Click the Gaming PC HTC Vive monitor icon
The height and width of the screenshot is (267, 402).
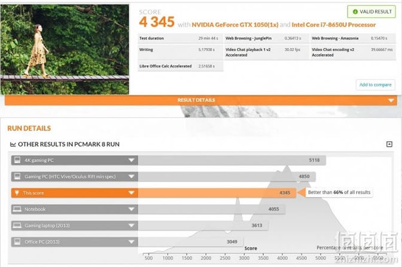(17, 177)
